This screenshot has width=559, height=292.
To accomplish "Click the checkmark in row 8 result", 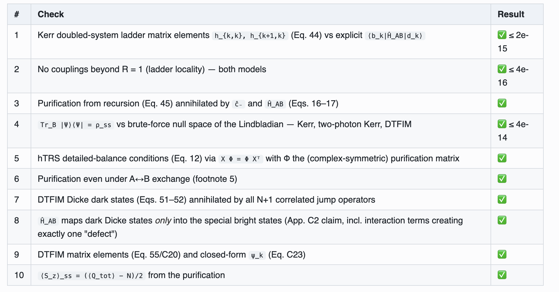I will 502,220.
